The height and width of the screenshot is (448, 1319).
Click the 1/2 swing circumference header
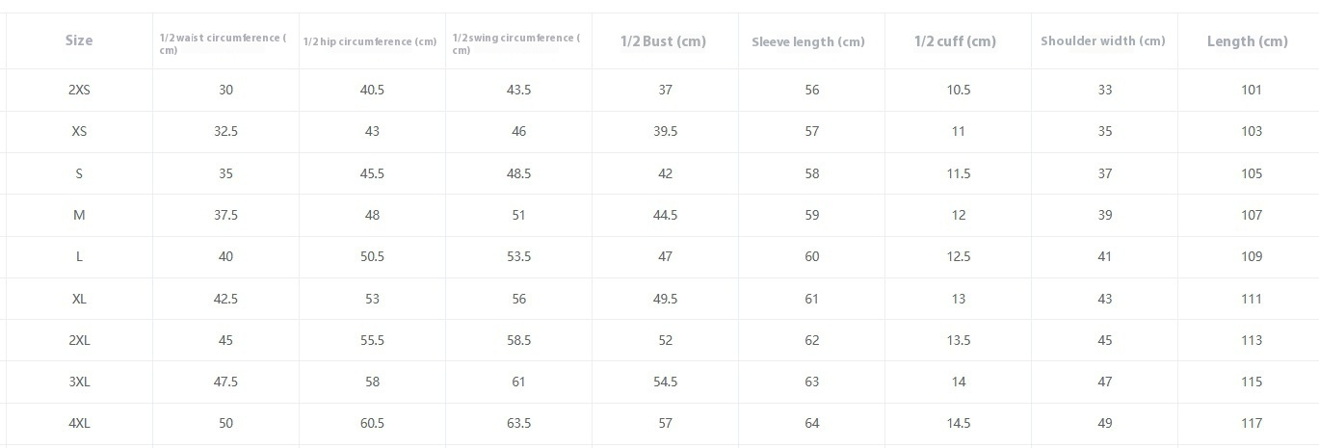click(x=516, y=43)
